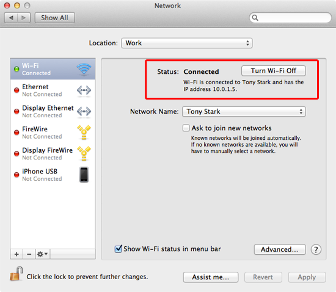Click the lock icon to prevent changes
336x292 pixels.
[x=16, y=274]
